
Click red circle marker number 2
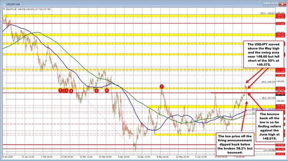64,90
